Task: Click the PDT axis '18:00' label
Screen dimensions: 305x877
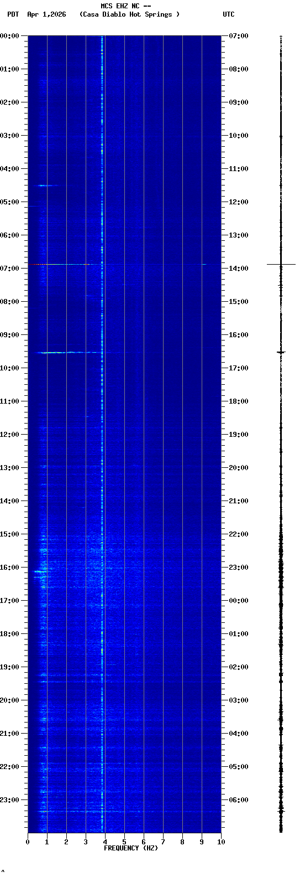Action: pyautogui.click(x=9, y=634)
